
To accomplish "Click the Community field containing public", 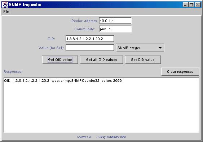I will pyautogui.click(x=115, y=29).
